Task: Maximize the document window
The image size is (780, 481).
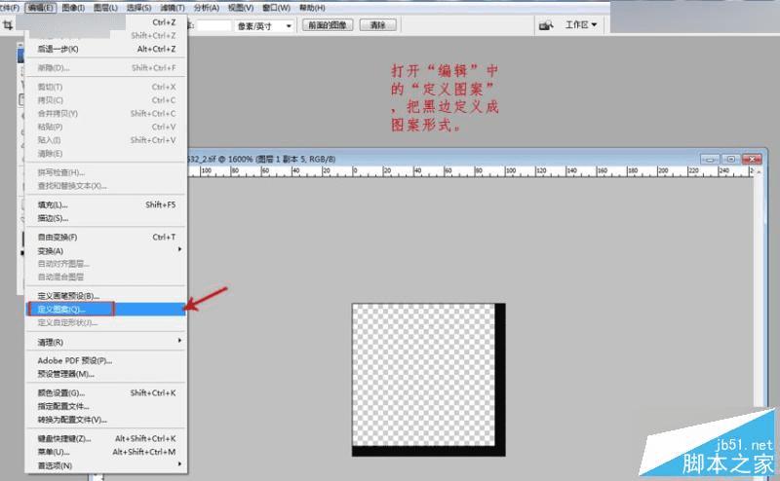Action: [x=730, y=159]
